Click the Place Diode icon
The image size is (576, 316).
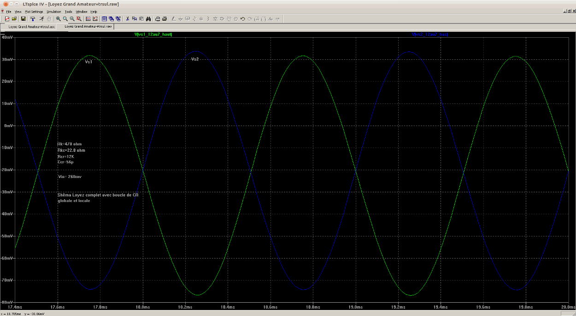pyautogui.click(x=215, y=19)
